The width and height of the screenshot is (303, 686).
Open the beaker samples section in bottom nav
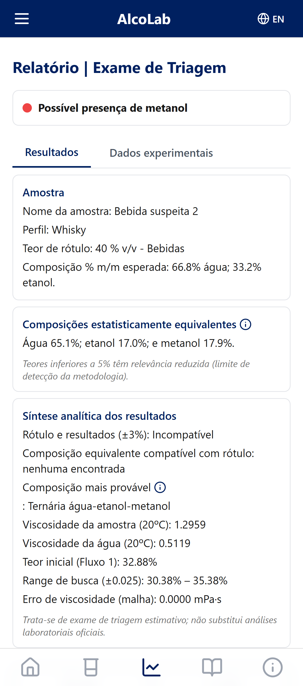pos(91,667)
